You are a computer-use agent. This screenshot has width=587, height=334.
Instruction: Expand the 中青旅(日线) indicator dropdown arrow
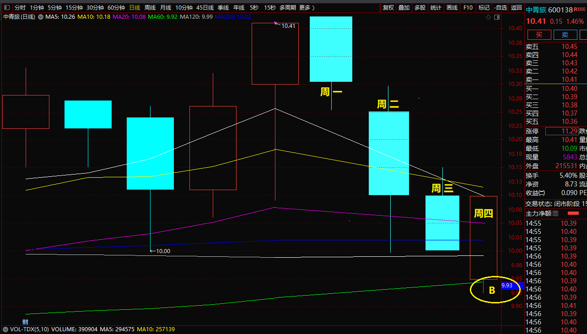(x=41, y=17)
